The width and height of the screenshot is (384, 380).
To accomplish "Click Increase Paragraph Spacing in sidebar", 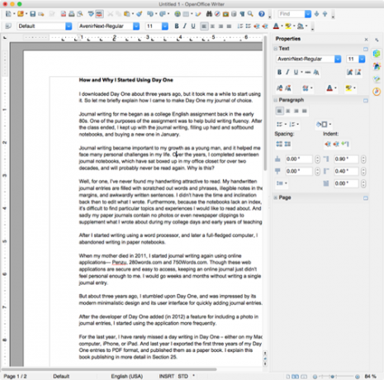I will (279, 144).
